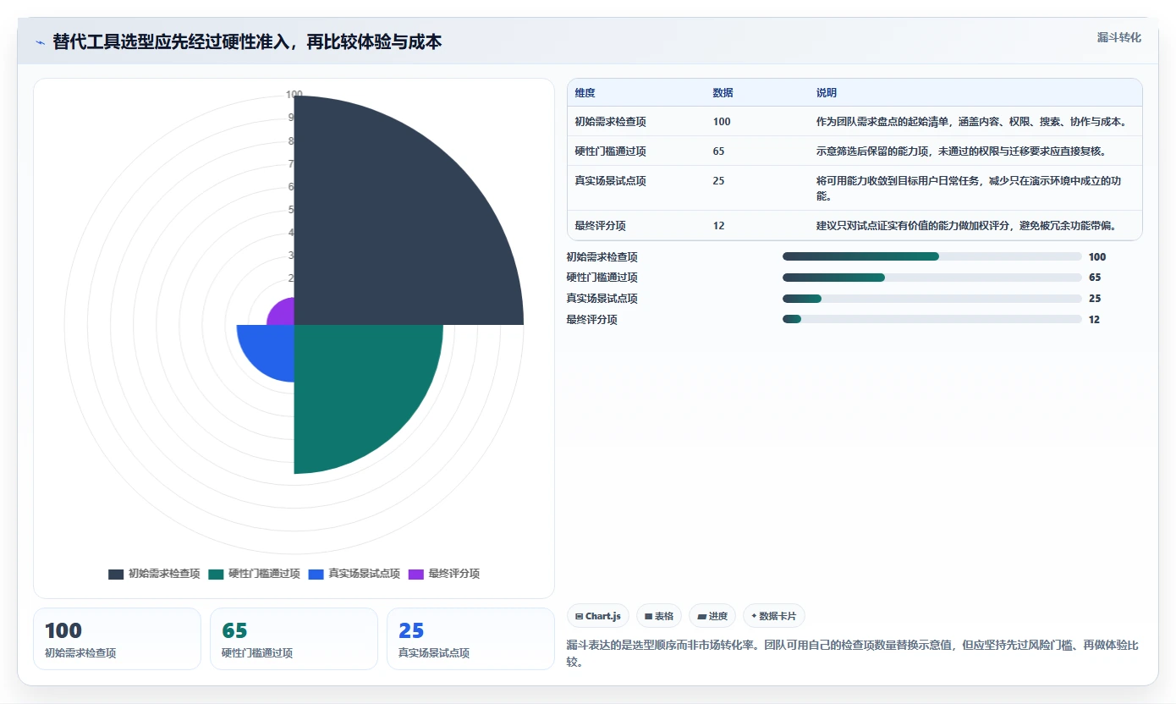Toggle 真实场景试点项 legend swatch

pyautogui.click(x=316, y=574)
